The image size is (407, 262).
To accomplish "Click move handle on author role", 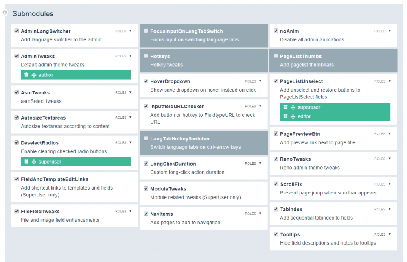I will pyautogui.click(x=34, y=75).
